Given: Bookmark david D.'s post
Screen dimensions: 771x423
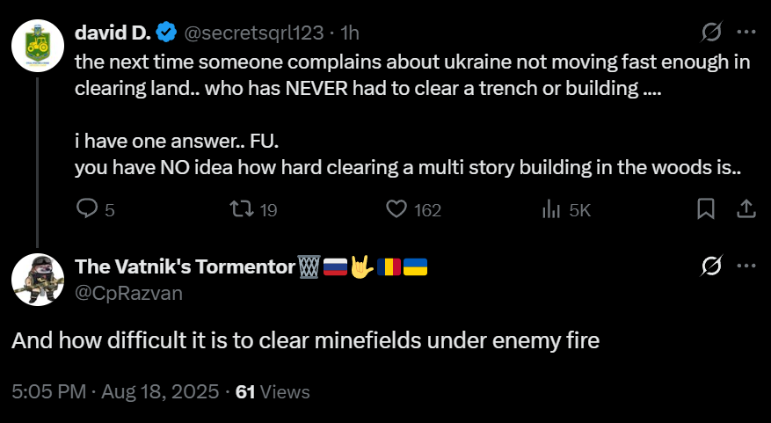Looking at the screenshot, I should (705, 209).
